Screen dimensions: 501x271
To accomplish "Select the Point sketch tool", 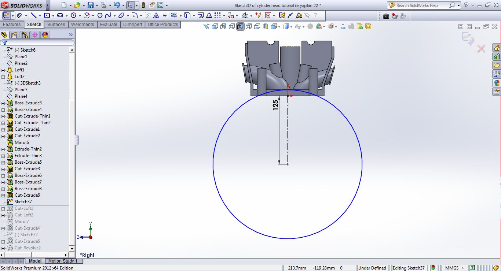I will (165, 16).
